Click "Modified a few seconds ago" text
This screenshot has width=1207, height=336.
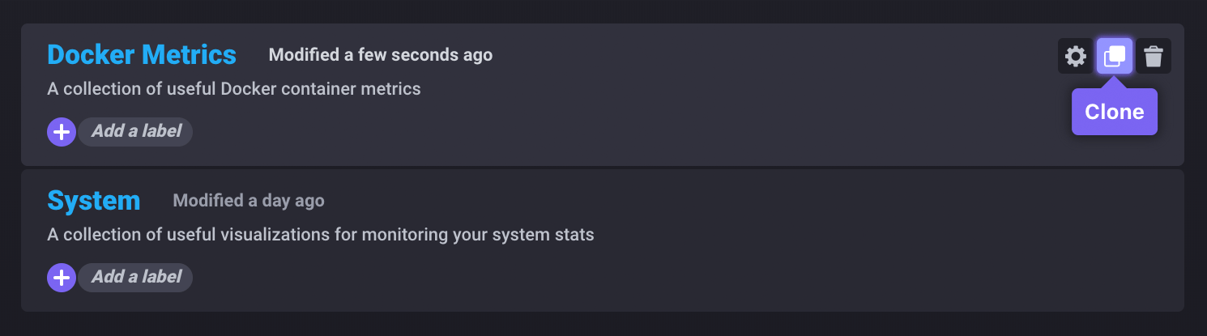pos(381,55)
